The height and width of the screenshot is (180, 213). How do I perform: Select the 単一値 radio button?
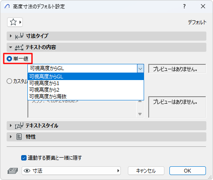pyautogui.click(x=9, y=59)
